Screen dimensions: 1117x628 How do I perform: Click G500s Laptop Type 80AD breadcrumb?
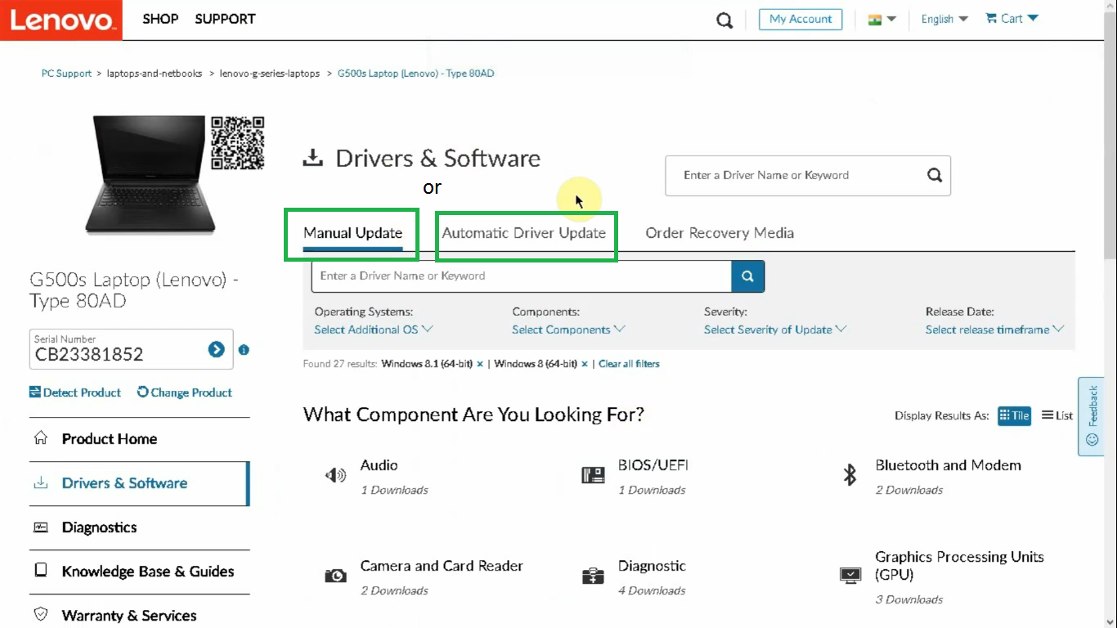415,74
